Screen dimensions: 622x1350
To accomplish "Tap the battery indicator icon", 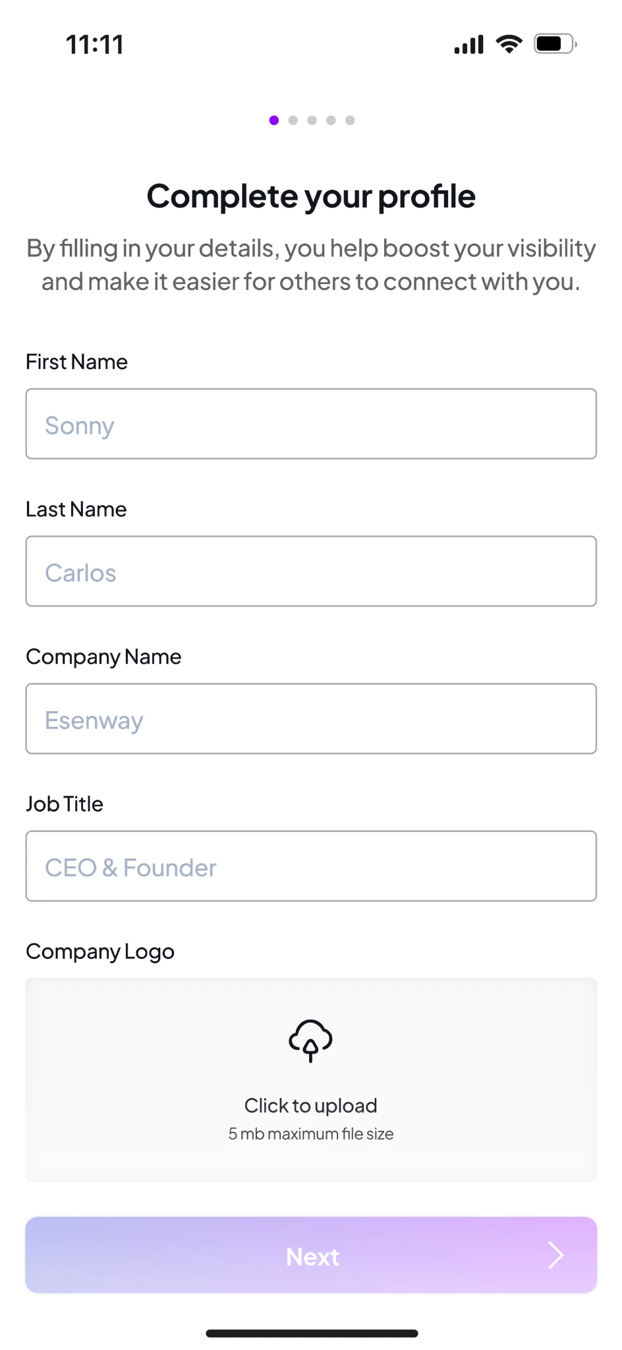I will tap(555, 44).
